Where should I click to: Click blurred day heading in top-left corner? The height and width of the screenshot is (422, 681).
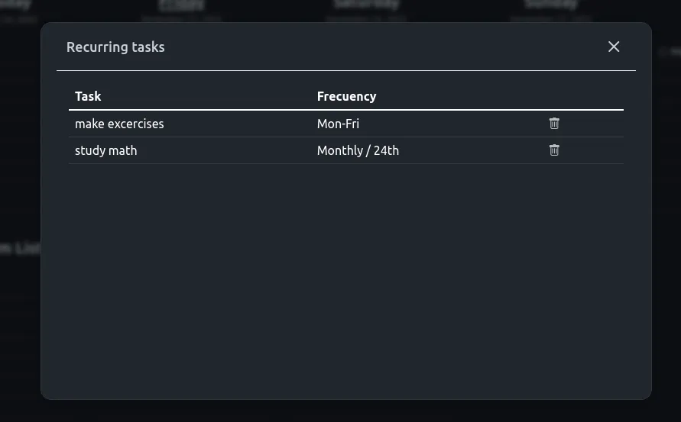[15, 5]
